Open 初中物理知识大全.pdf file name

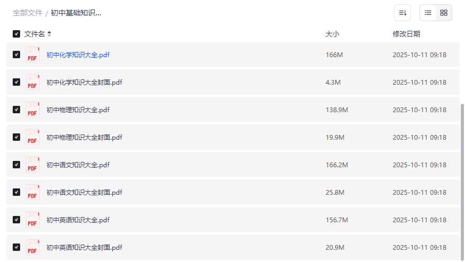78,110
